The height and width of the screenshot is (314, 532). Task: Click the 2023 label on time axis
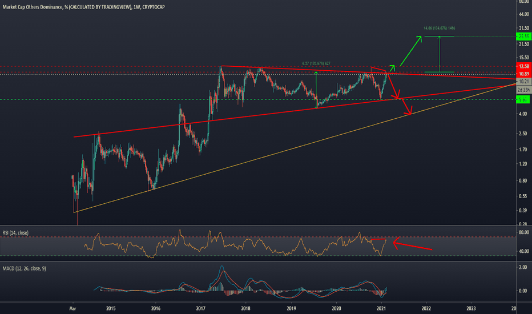pyautogui.click(x=471, y=308)
